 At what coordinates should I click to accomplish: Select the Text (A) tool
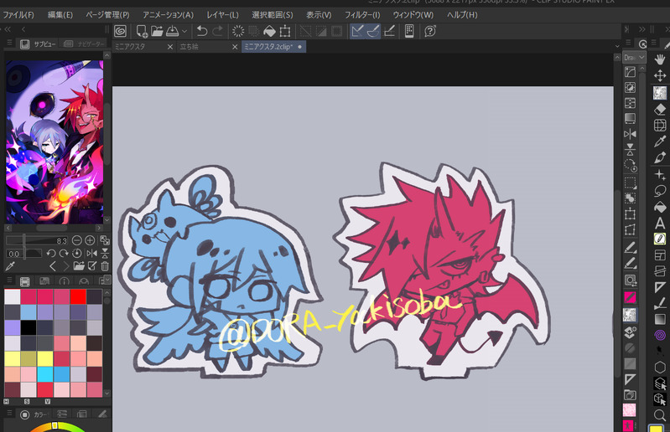pos(660,223)
